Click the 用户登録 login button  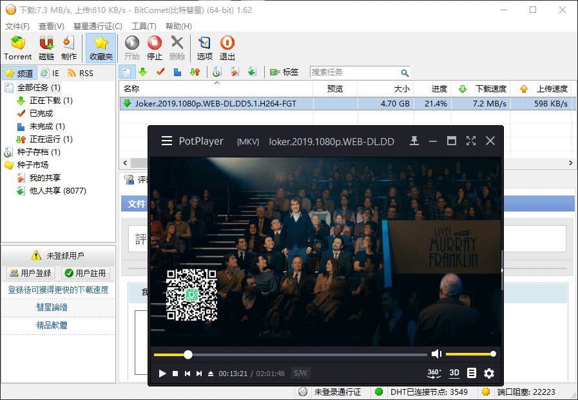coord(30,273)
